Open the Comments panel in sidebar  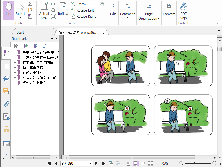[x=6, y=91]
